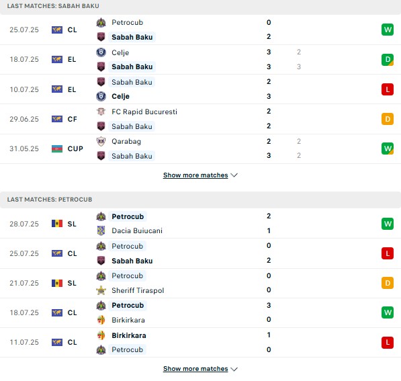The height and width of the screenshot is (381, 401).
Task: Open the Sheriff Tiraspol team link
Action: click(x=138, y=290)
